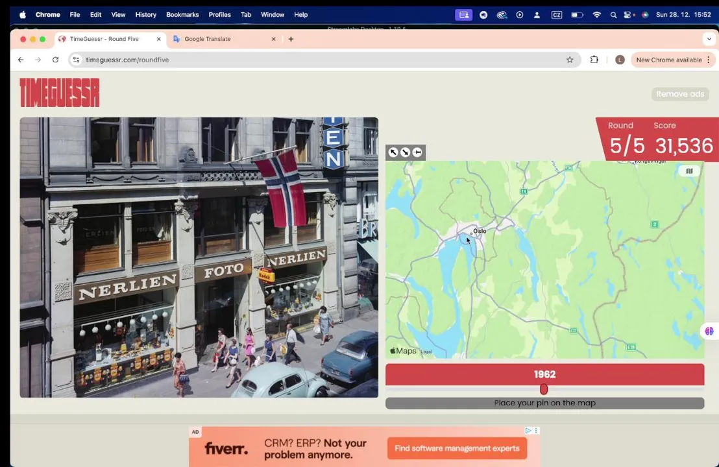Click the purple brain icon at right edge
The height and width of the screenshot is (467, 719).
click(x=709, y=330)
